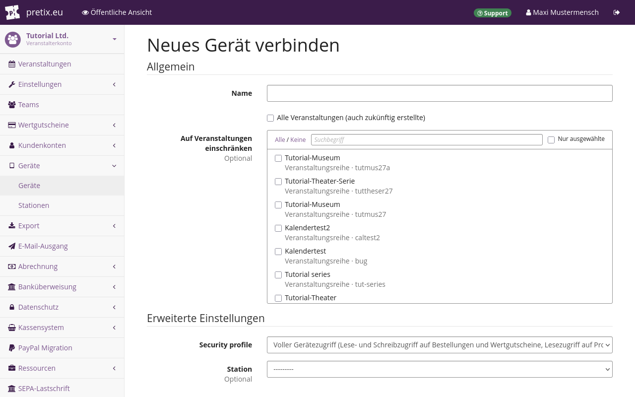This screenshot has width=635, height=397.
Task: Click the Wertgutscheine card icon
Action: tap(12, 125)
